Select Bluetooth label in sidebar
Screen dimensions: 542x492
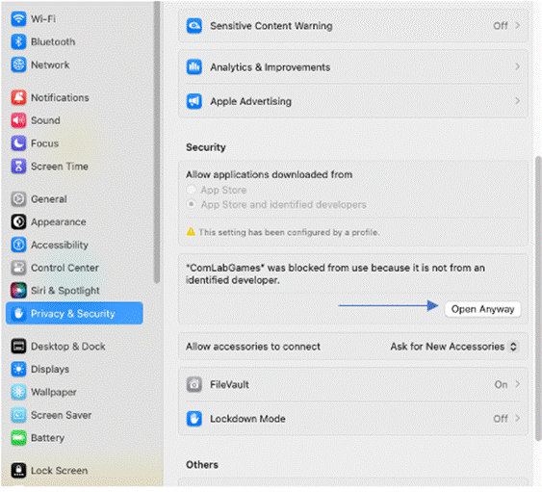click(x=53, y=41)
